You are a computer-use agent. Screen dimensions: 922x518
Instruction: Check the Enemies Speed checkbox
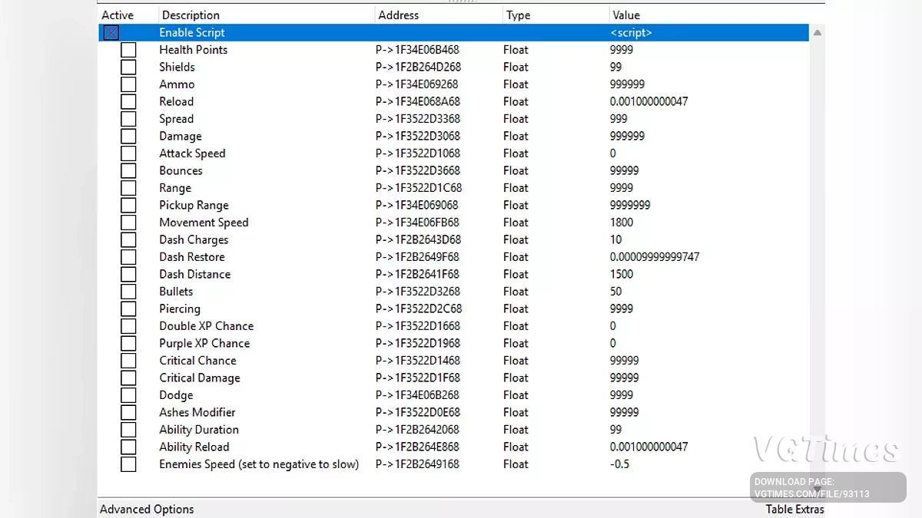[128, 464]
